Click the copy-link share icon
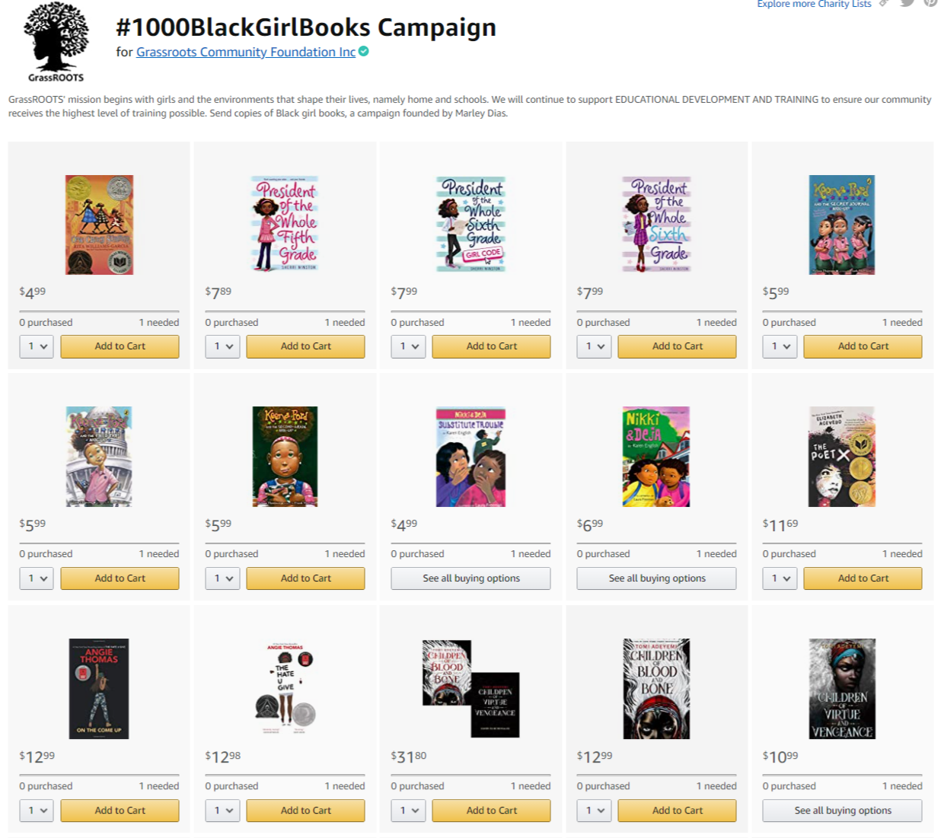This screenshot has width=944, height=838. tap(884, 3)
